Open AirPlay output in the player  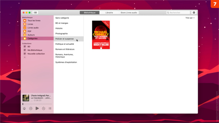[24, 109]
